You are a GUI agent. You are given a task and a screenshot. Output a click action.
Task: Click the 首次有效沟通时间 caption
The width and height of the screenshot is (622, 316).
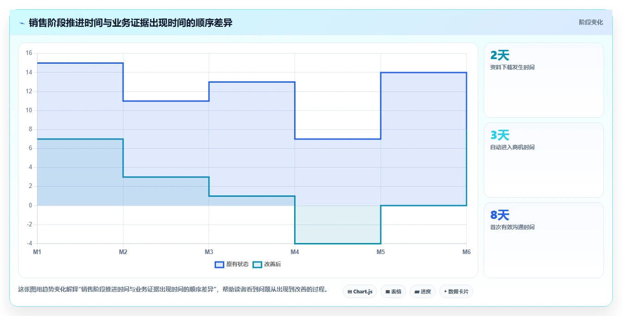(512, 227)
